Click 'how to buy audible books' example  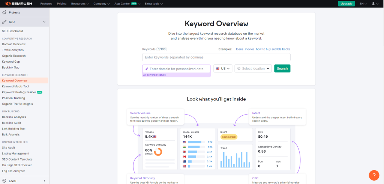pyautogui.click(x=273, y=49)
